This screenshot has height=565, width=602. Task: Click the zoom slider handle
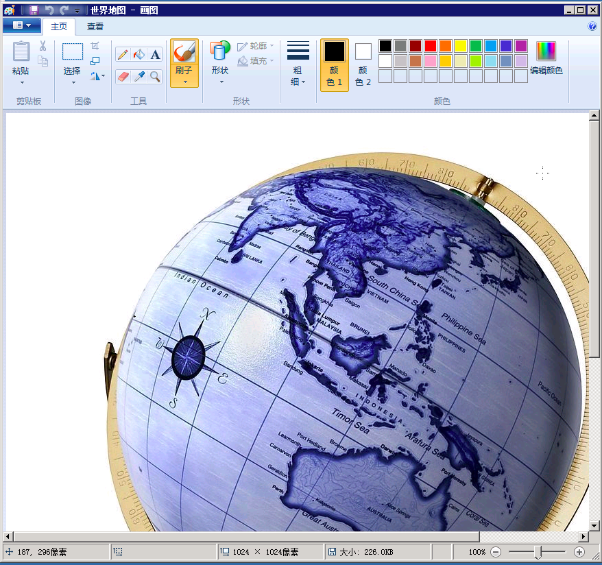538,553
